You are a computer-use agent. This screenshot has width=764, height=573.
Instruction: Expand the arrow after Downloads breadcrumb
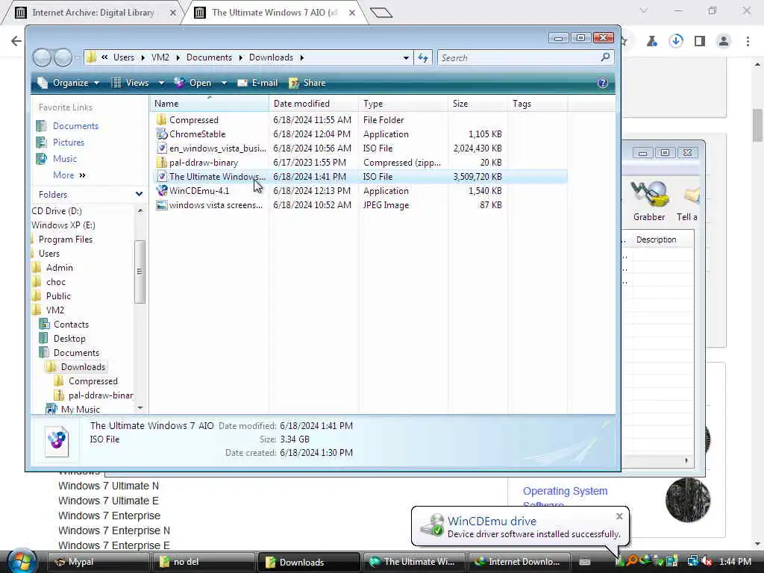point(301,57)
